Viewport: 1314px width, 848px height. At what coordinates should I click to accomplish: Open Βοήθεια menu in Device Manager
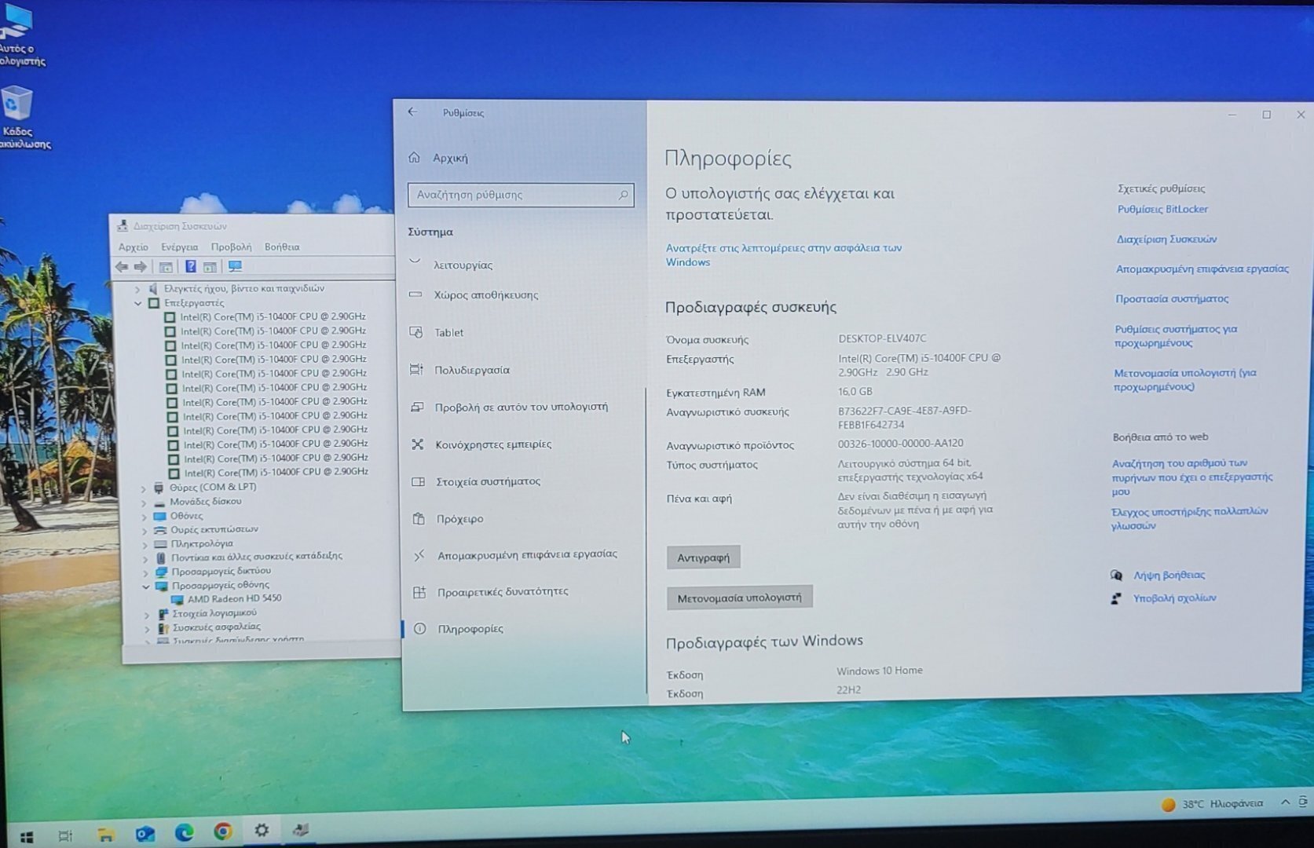click(282, 247)
